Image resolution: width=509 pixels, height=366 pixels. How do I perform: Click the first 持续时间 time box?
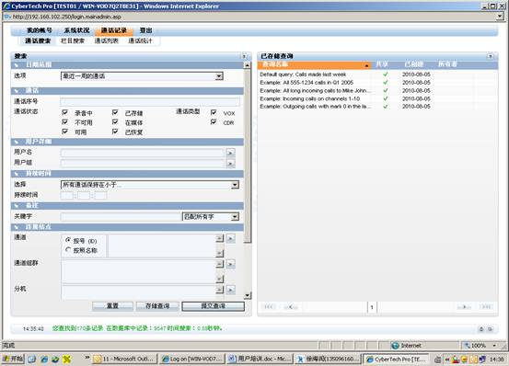click(67, 195)
